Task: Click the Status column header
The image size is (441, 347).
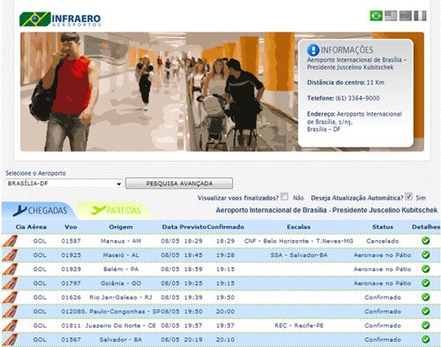Action: [383, 227]
